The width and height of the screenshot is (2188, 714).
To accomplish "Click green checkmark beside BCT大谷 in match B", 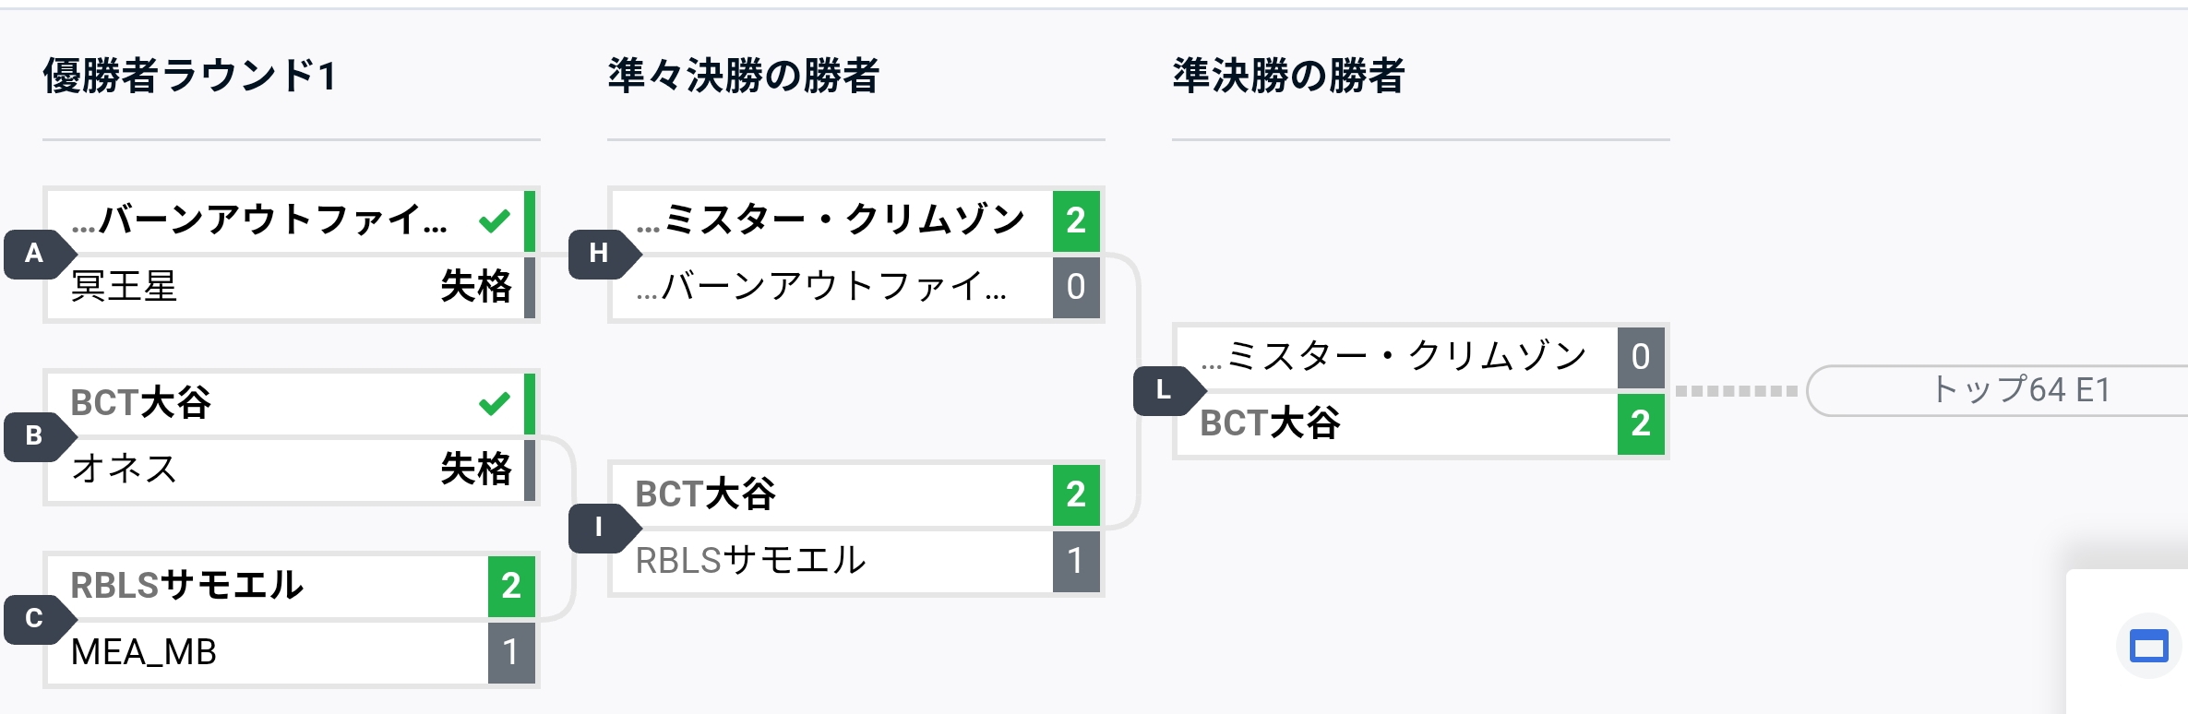I will point(495,403).
